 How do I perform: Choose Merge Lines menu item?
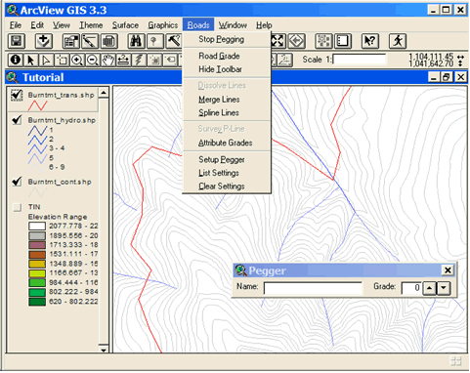click(x=227, y=100)
